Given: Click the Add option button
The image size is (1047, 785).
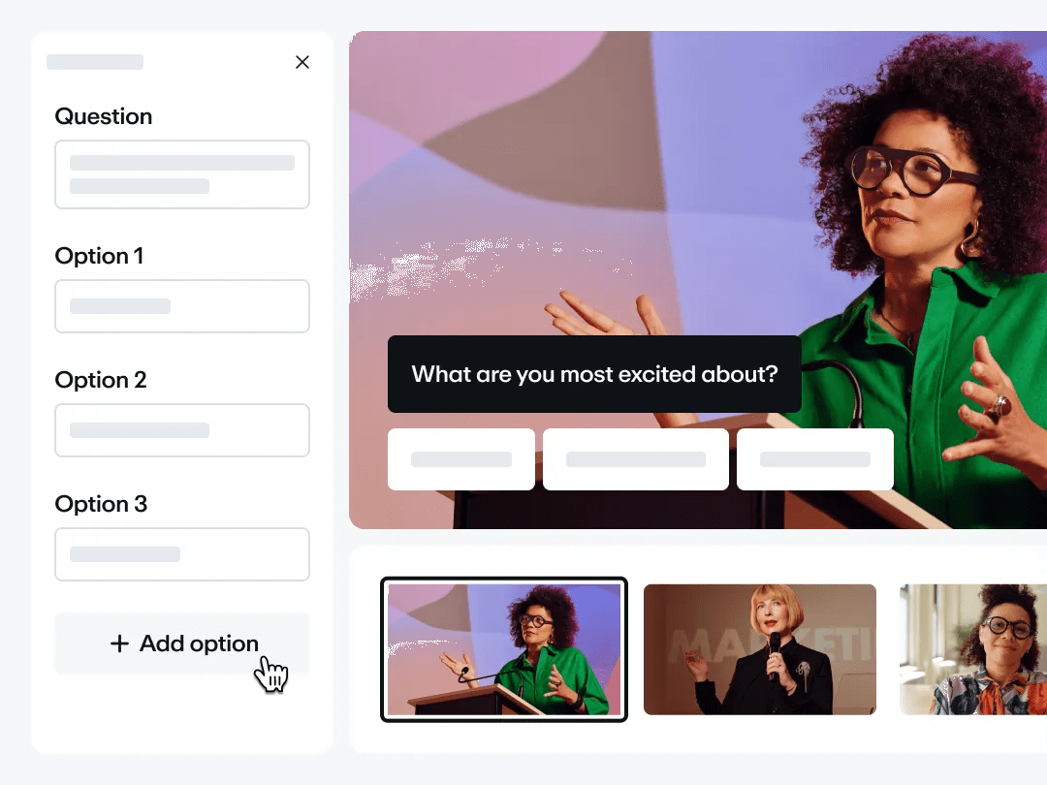Looking at the screenshot, I should (181, 643).
